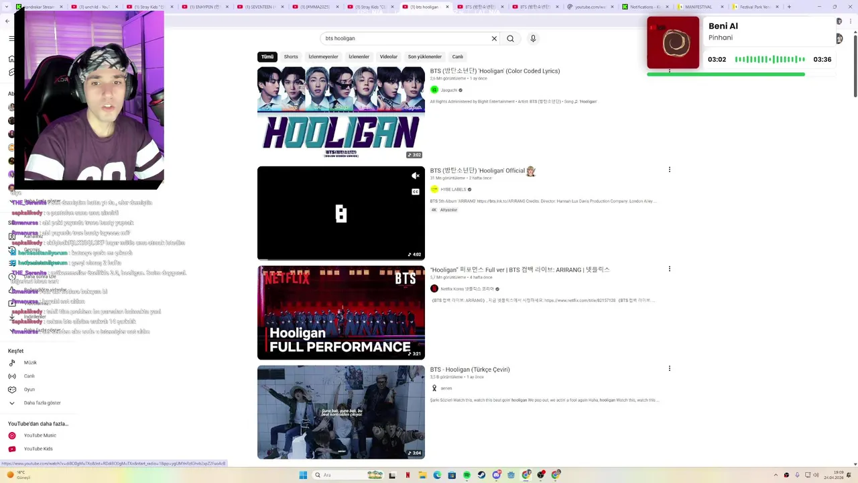Click the Beni Al album cover art
858x483 pixels.
pyautogui.click(x=673, y=43)
